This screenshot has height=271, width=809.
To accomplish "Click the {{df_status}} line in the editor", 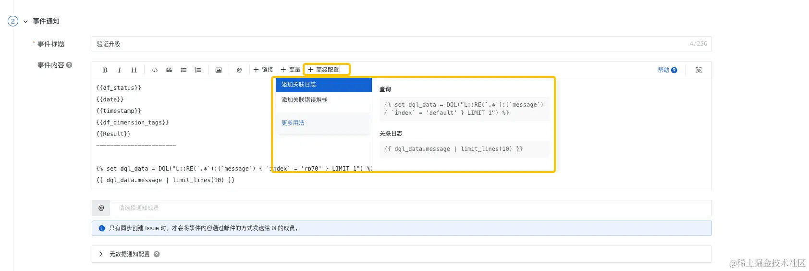I will (x=119, y=88).
